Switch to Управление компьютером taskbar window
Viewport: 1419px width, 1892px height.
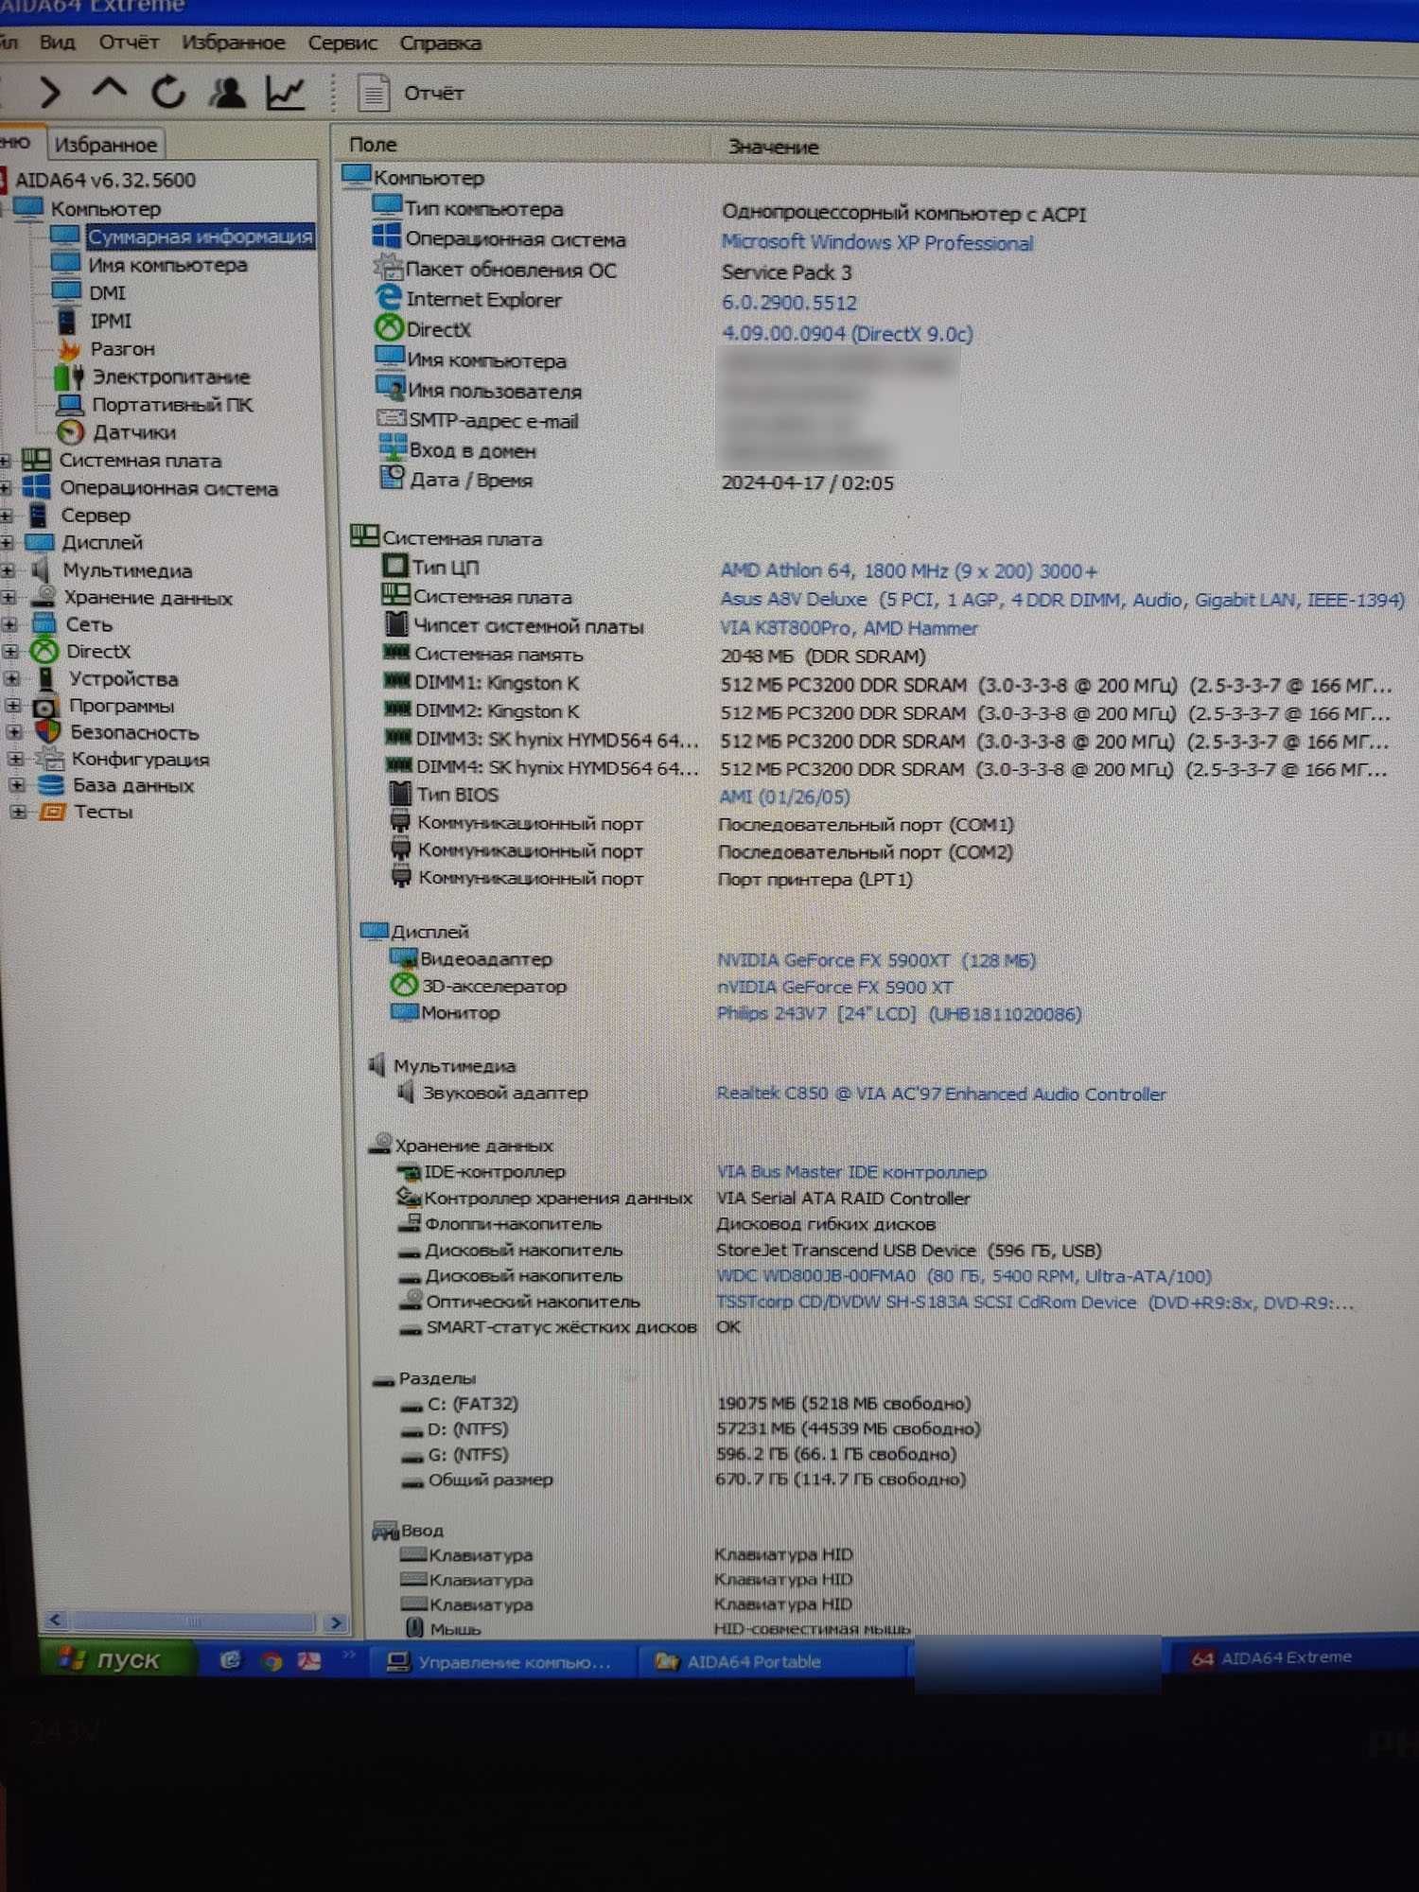(x=501, y=1662)
